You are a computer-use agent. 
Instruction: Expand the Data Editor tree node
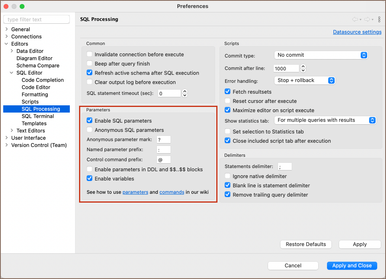pyautogui.click(x=12, y=51)
